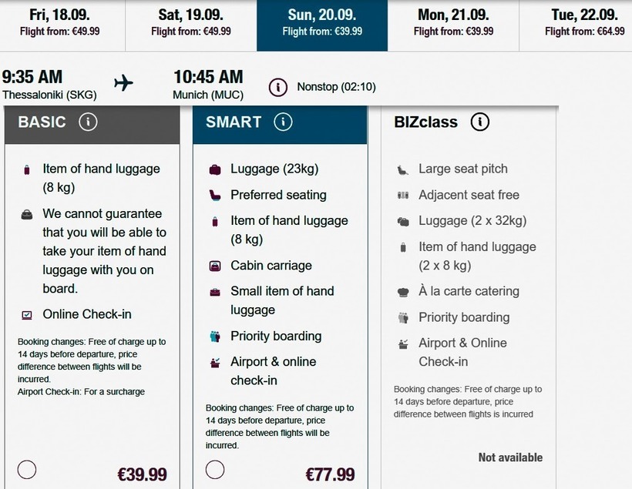Select the Mon, 21.09. date tab
The height and width of the screenshot is (489, 632).
(453, 23)
